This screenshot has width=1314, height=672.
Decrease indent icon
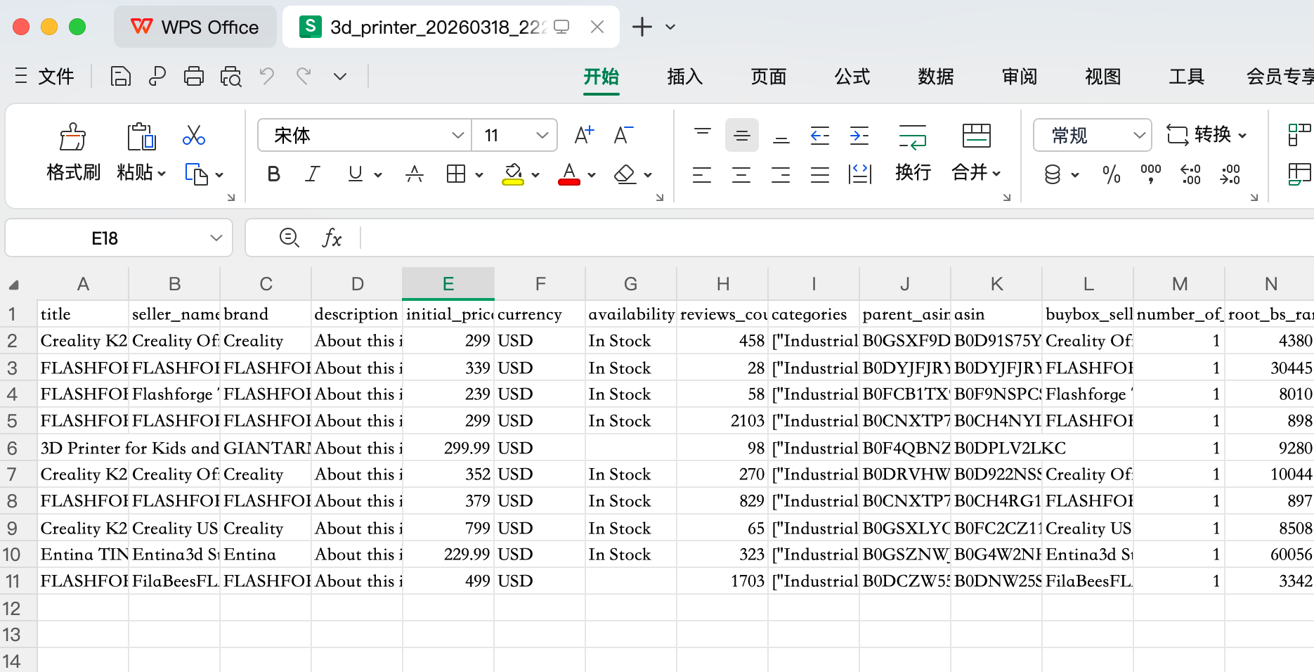[x=820, y=135]
